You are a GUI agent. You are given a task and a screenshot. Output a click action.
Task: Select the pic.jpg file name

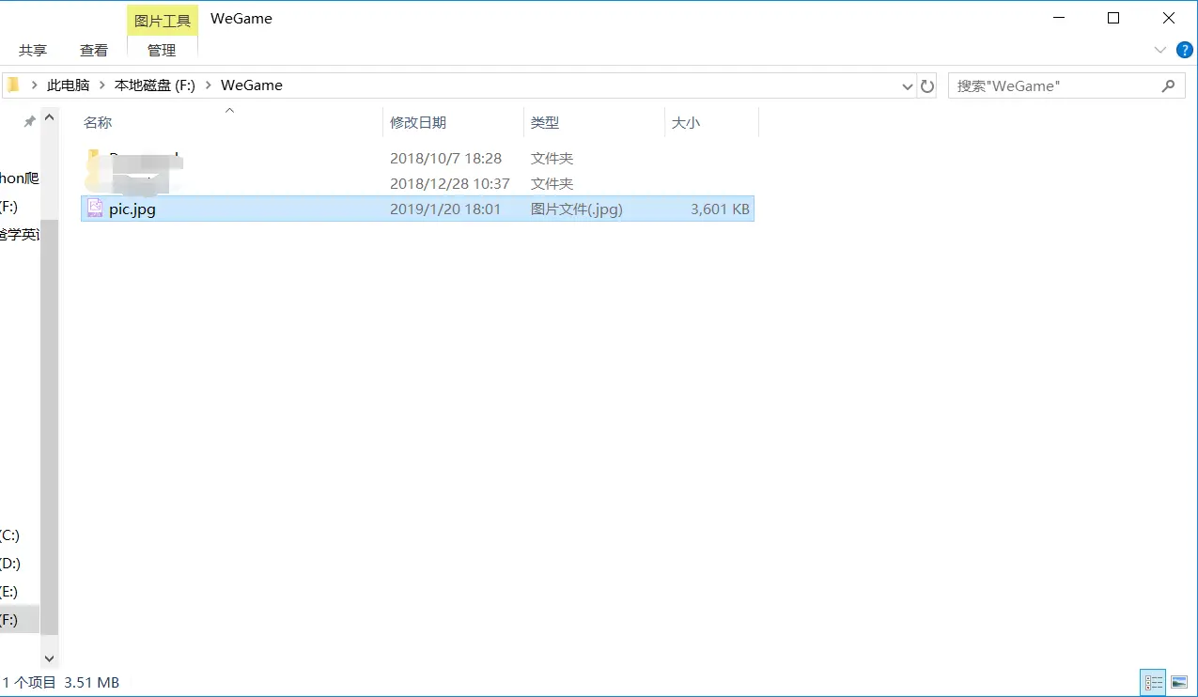tap(132, 209)
